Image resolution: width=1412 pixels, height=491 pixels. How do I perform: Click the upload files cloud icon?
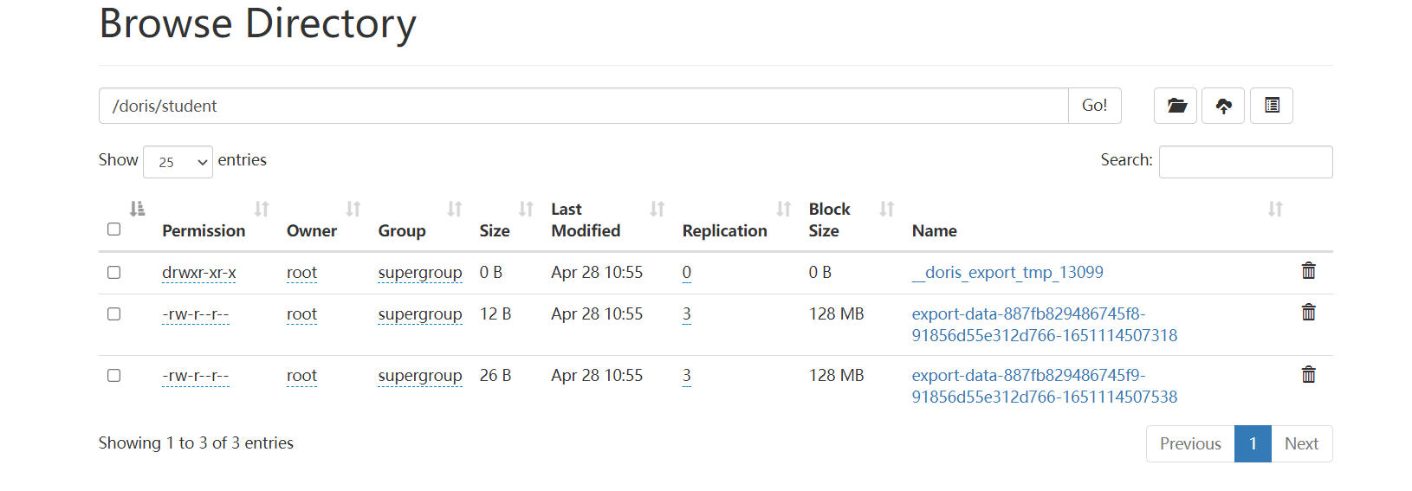click(1223, 106)
